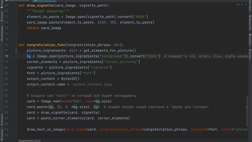The width and height of the screenshot is (252, 142).
Task: Open the SciView side panel
Action: pos(250,54)
